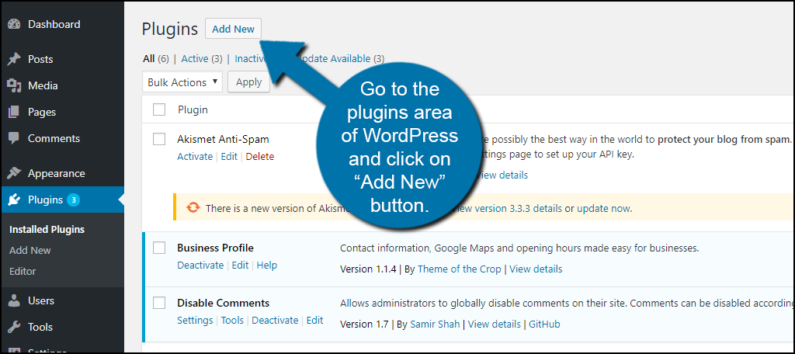The width and height of the screenshot is (795, 354).
Task: Toggle the select-all Plugin header checkbox
Action: (x=159, y=109)
